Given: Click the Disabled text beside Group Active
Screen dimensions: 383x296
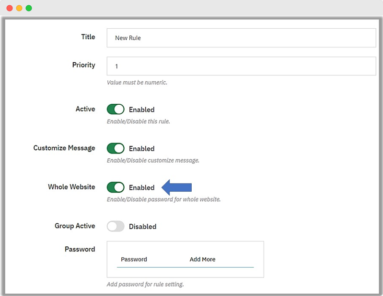Looking at the screenshot, I should click(x=142, y=227).
